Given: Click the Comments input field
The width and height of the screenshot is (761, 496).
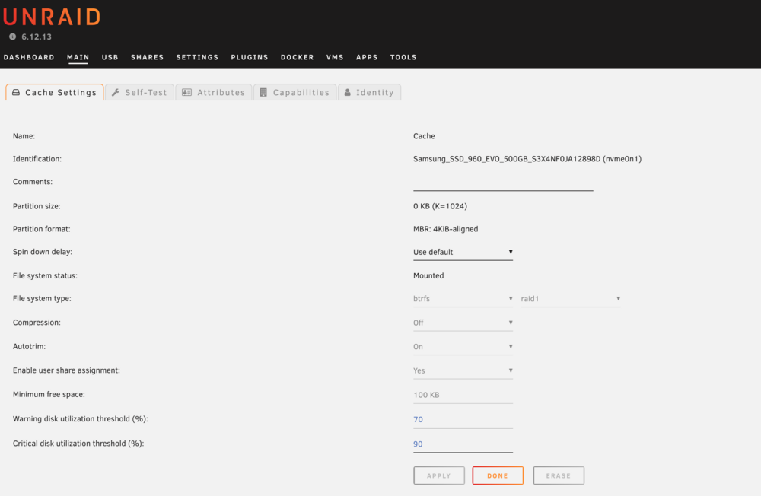Looking at the screenshot, I should click(x=503, y=183).
